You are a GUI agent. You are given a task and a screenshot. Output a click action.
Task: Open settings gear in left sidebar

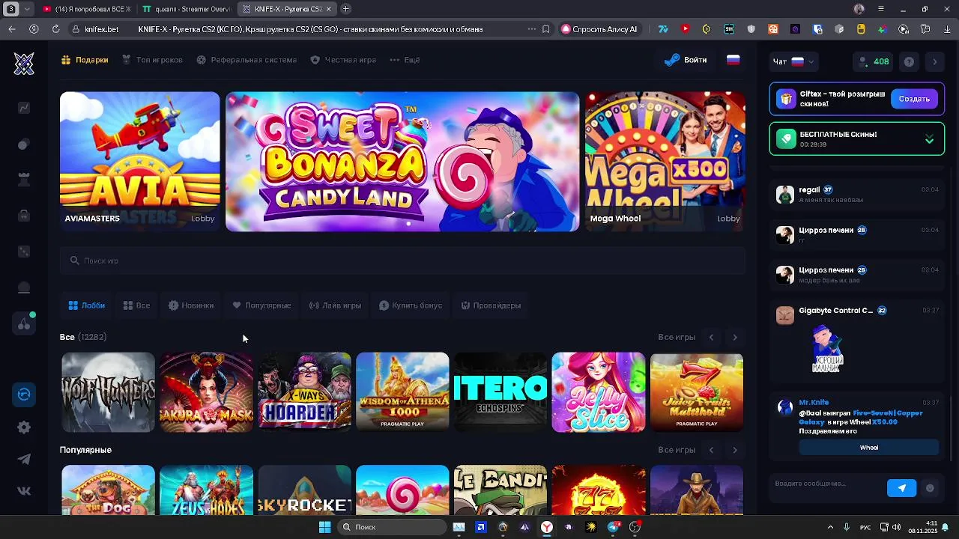pyautogui.click(x=24, y=427)
